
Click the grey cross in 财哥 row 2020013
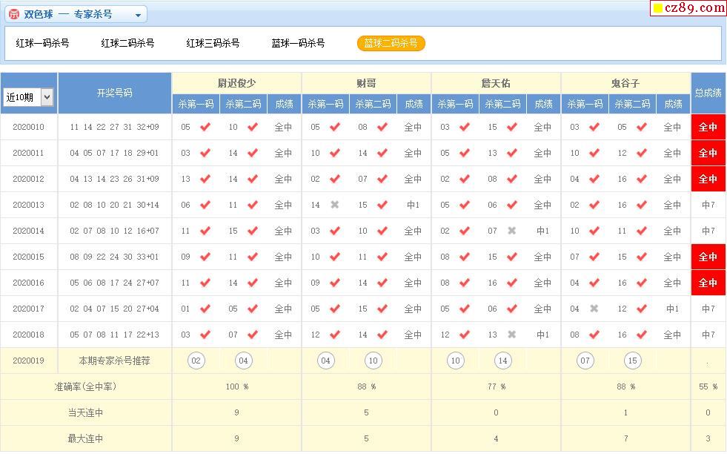(x=335, y=205)
